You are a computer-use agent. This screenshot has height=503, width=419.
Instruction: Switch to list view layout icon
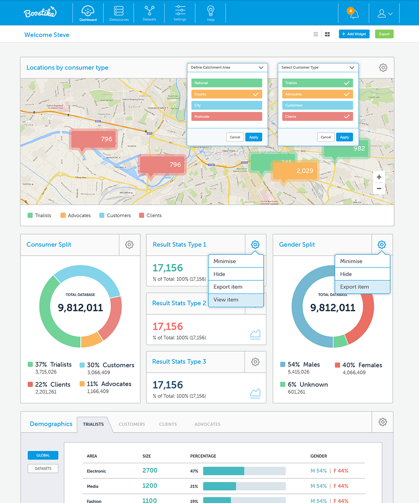point(316,34)
